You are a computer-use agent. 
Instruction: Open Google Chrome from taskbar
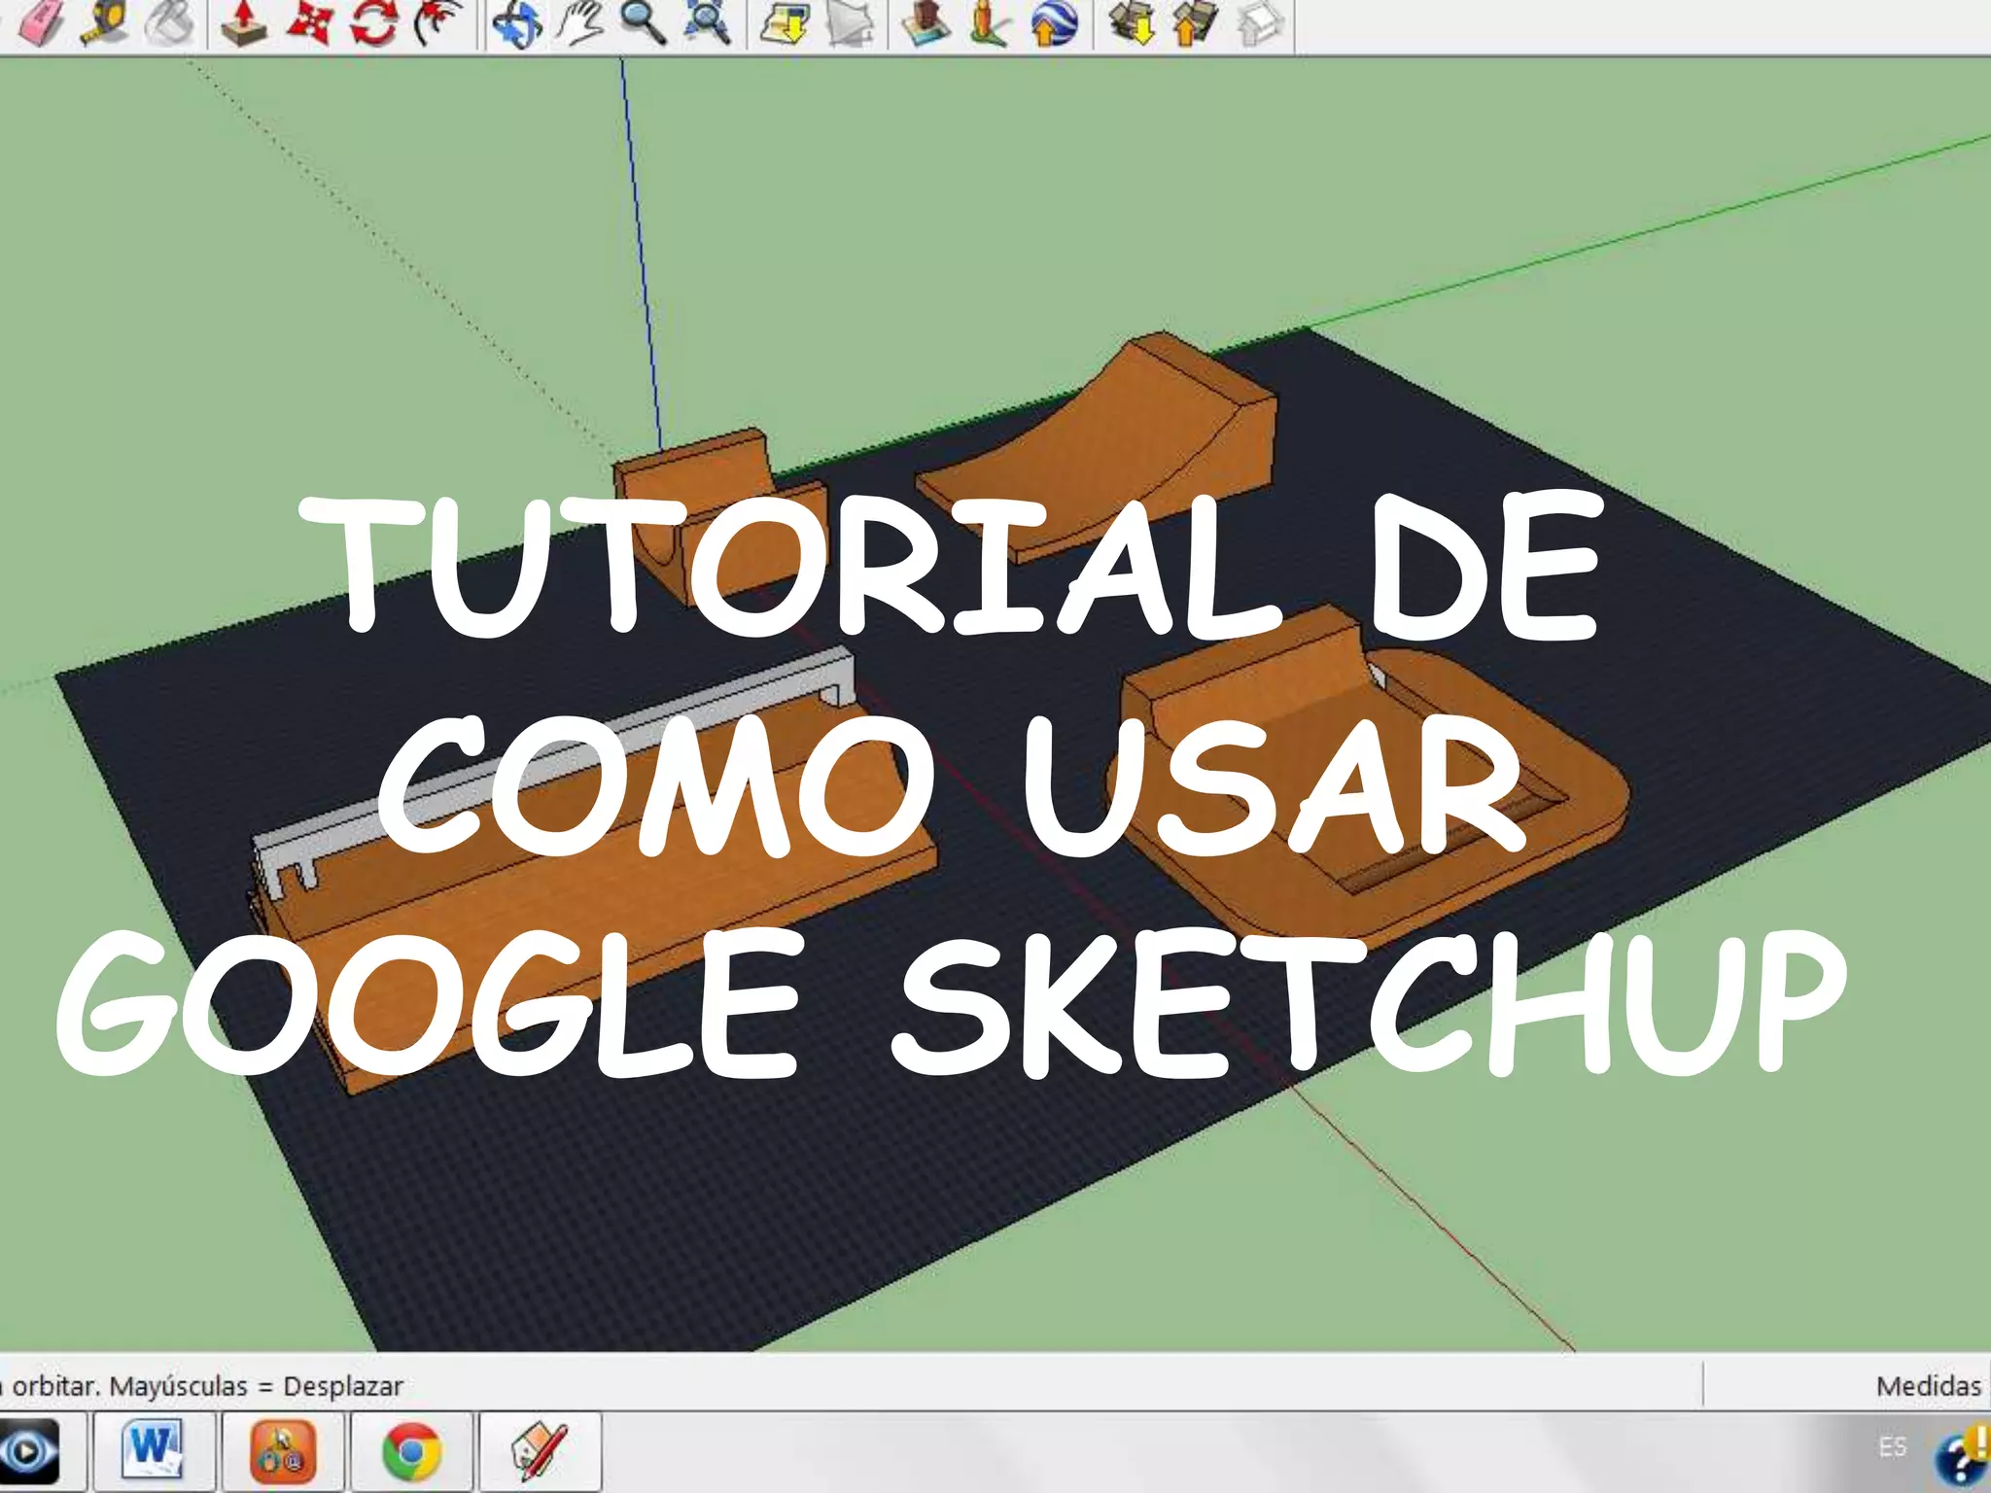pyautogui.click(x=411, y=1452)
